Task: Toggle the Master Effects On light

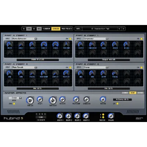Action: [117, 104]
